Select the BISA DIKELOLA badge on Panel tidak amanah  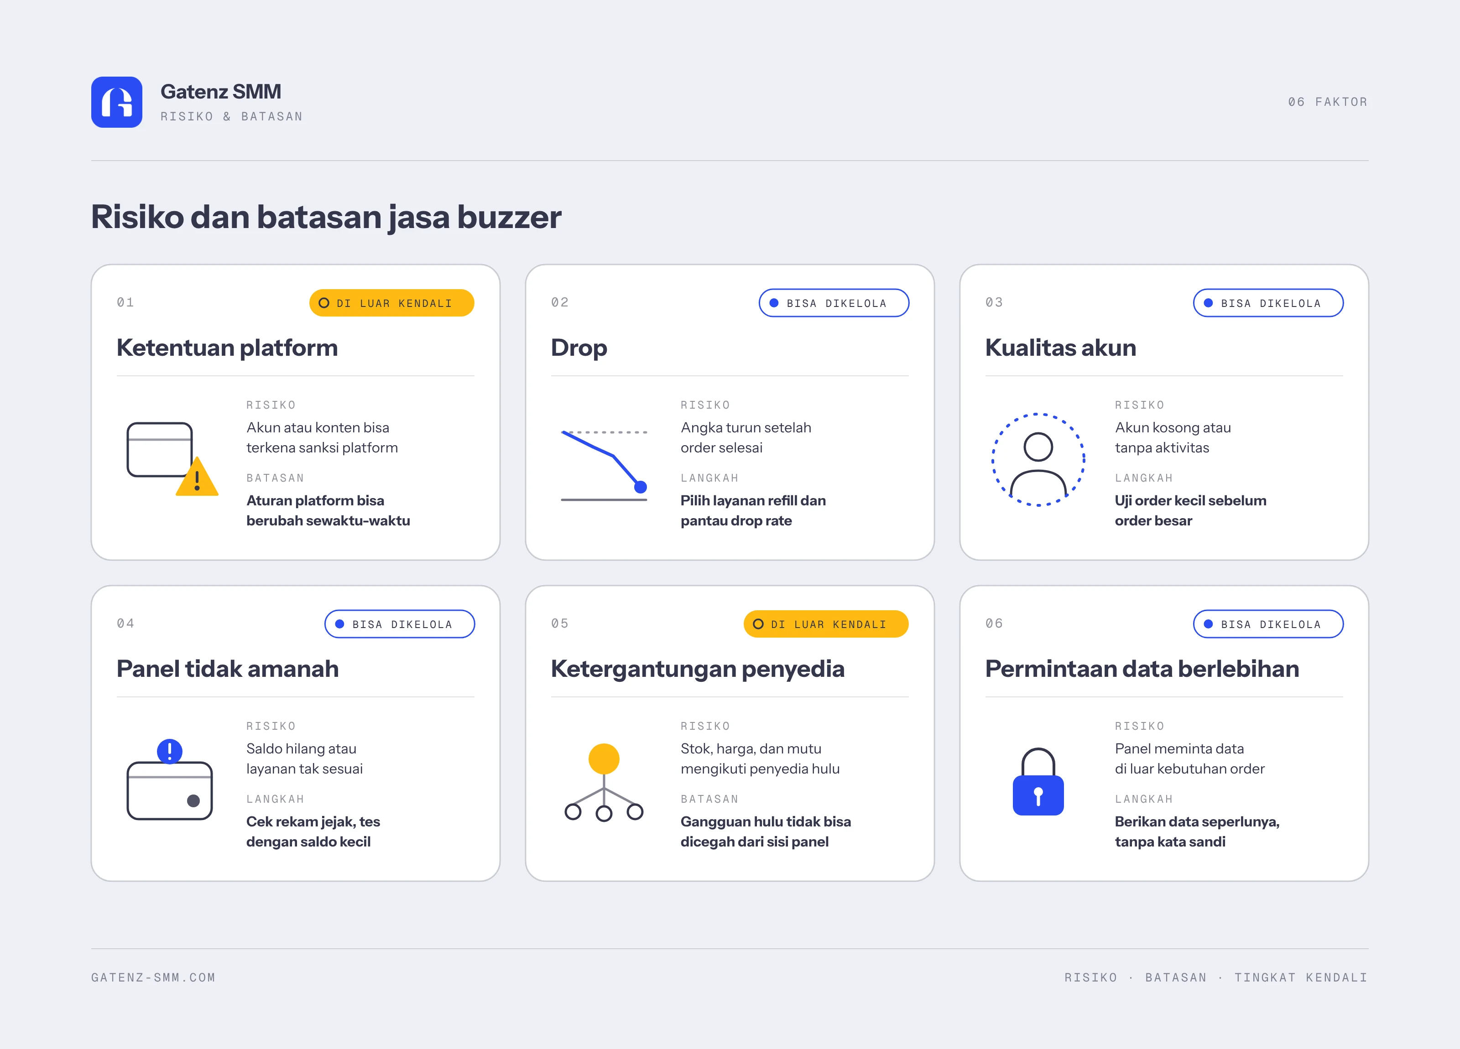coord(400,624)
